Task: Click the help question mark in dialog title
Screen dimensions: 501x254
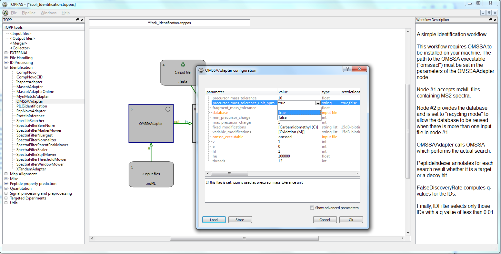Action: (347, 69)
